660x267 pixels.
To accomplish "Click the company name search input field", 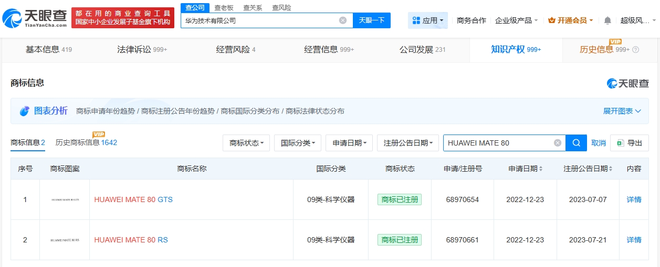I will pos(260,20).
